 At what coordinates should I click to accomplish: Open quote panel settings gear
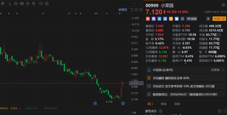(223, 5)
